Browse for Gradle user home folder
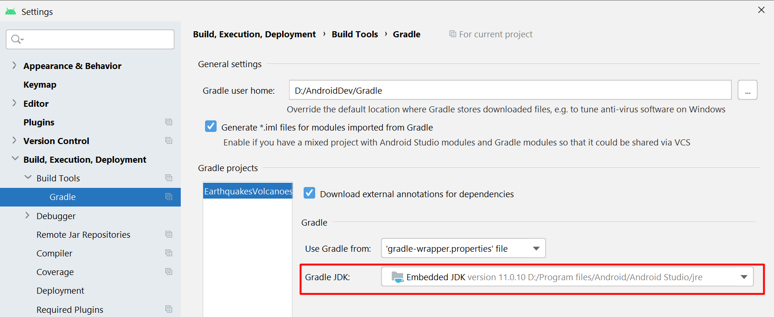The height and width of the screenshot is (317, 774). click(x=747, y=90)
